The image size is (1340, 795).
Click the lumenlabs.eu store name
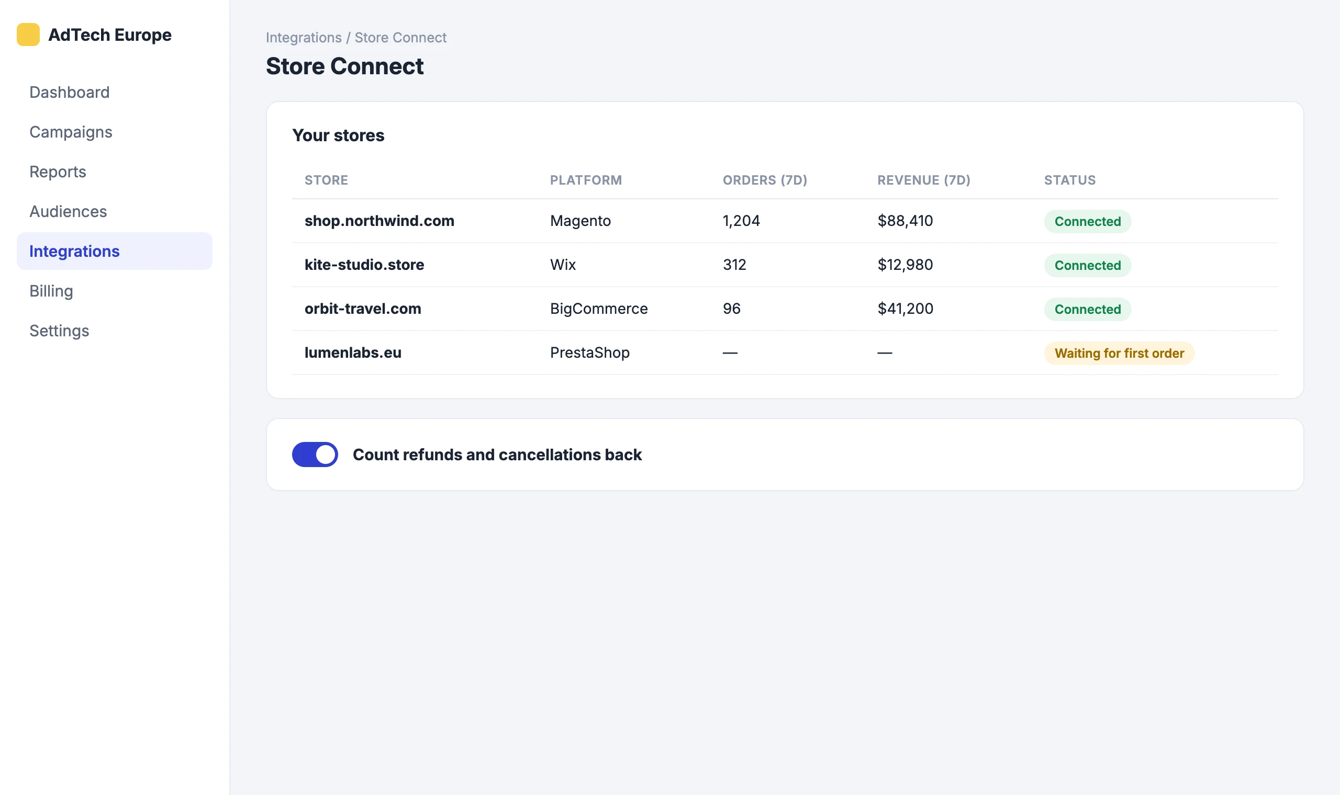coord(353,353)
